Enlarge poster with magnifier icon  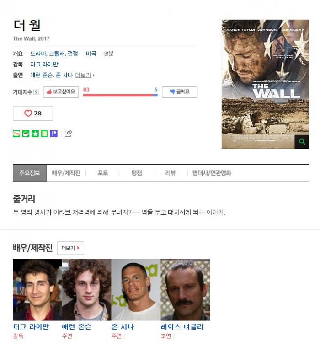coord(302,141)
